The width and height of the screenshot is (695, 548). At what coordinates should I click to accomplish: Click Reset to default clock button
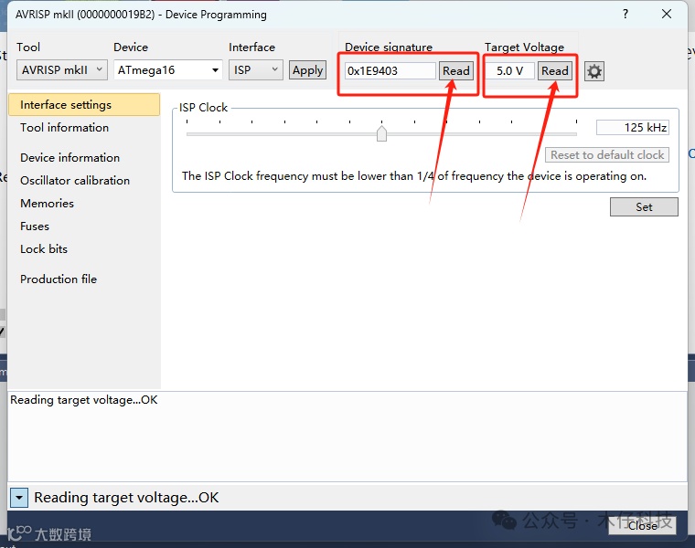click(x=607, y=155)
